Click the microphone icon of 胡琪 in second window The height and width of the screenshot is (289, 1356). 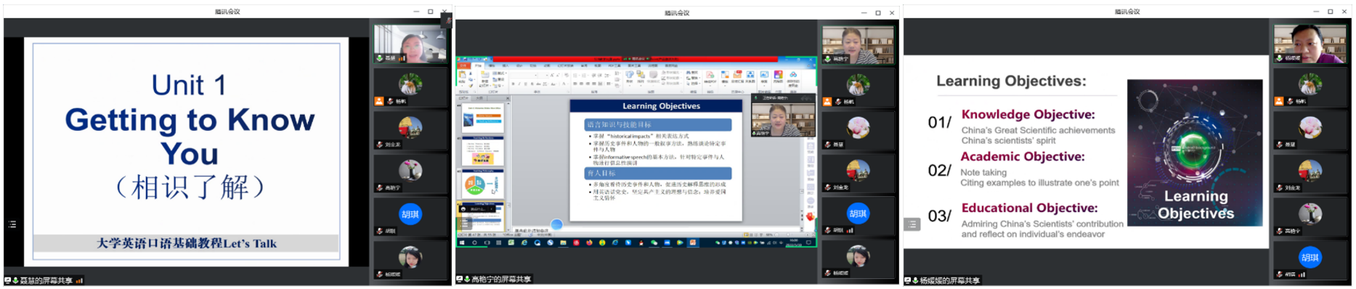pos(829,230)
